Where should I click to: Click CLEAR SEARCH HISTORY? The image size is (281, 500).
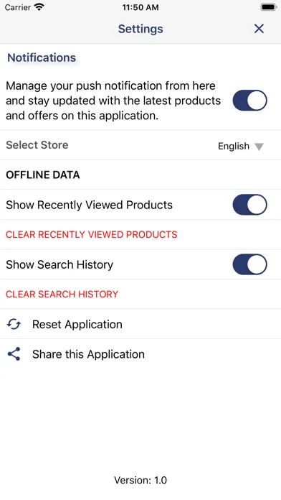point(62,294)
